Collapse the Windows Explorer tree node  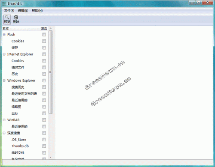click(4, 81)
